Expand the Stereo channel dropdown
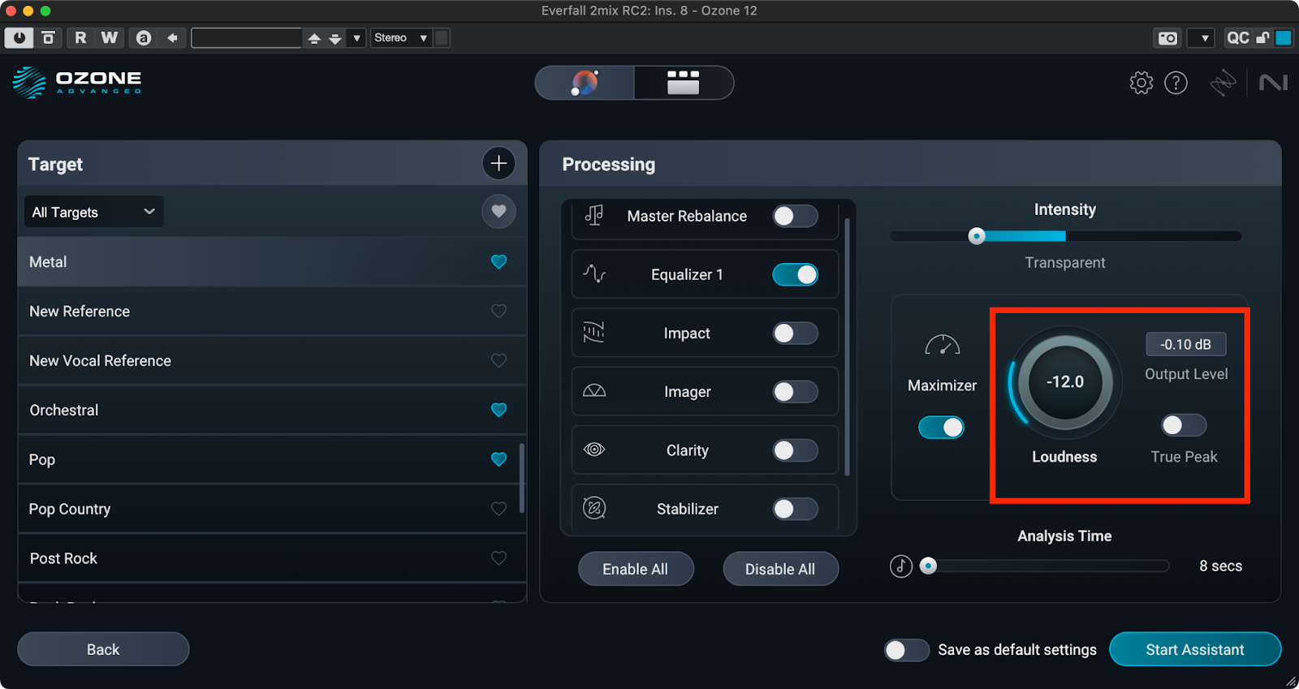This screenshot has height=689, width=1299. pos(400,38)
